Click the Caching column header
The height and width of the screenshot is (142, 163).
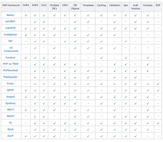pyautogui.click(x=101, y=5)
